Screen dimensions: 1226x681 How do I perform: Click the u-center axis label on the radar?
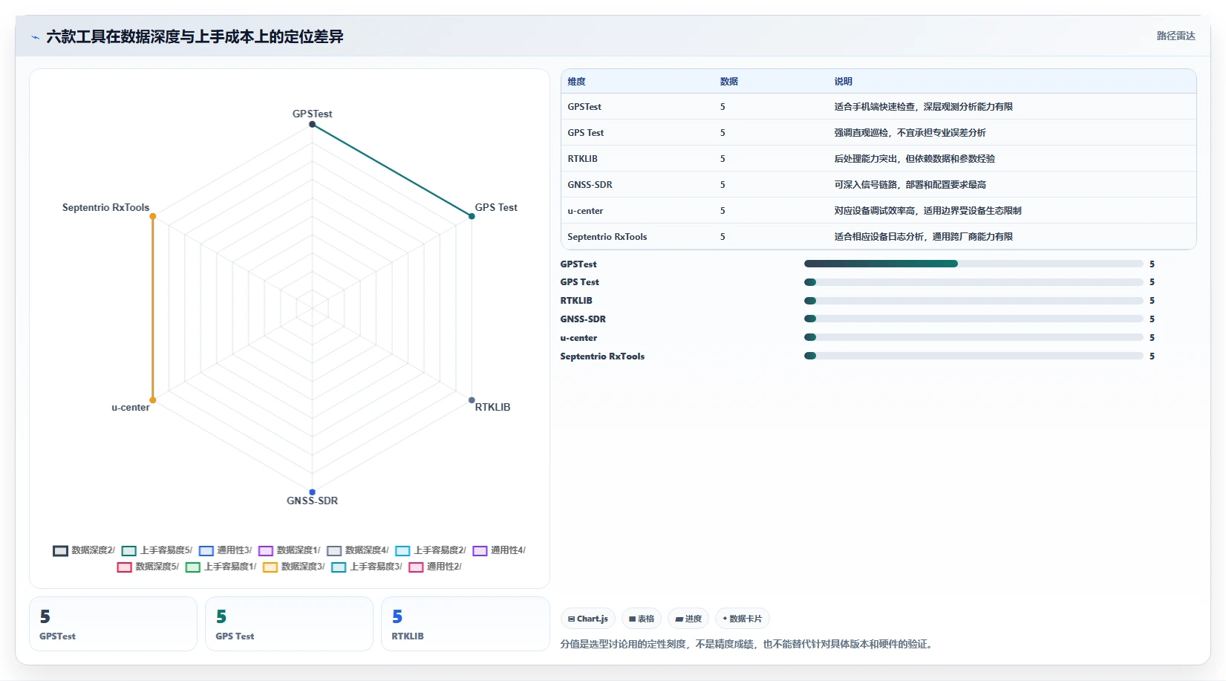coord(131,407)
